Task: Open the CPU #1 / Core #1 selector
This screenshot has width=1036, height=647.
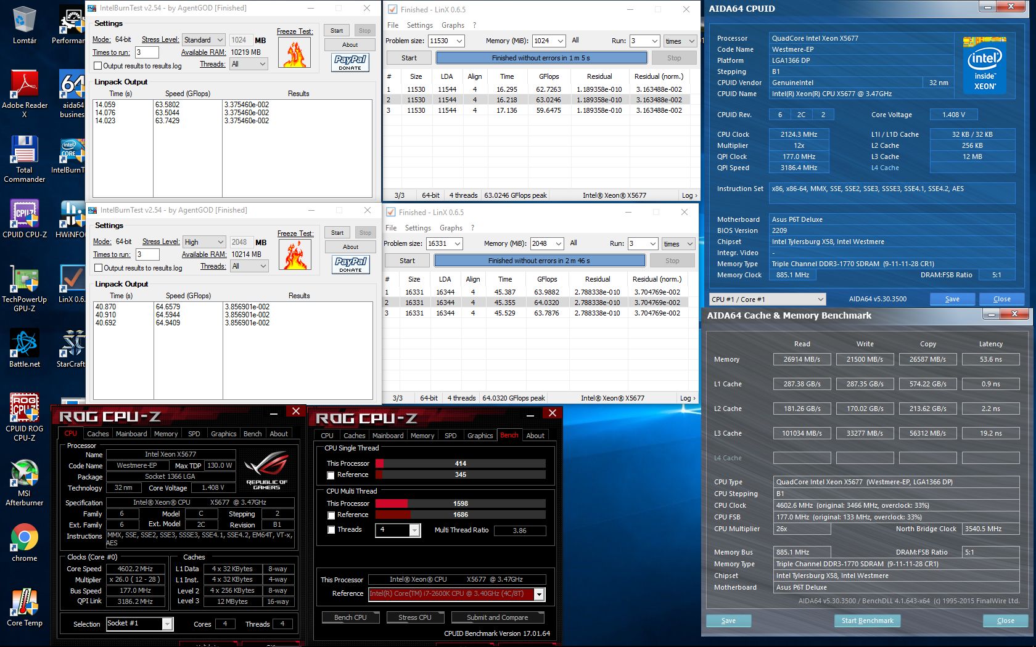Action: click(x=767, y=299)
